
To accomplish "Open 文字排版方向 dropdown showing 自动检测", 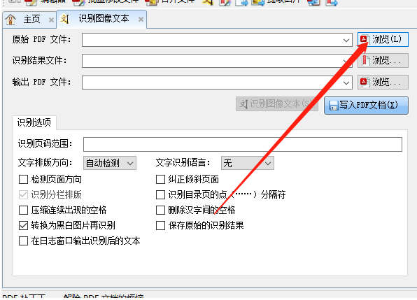I will pyautogui.click(x=110, y=163).
